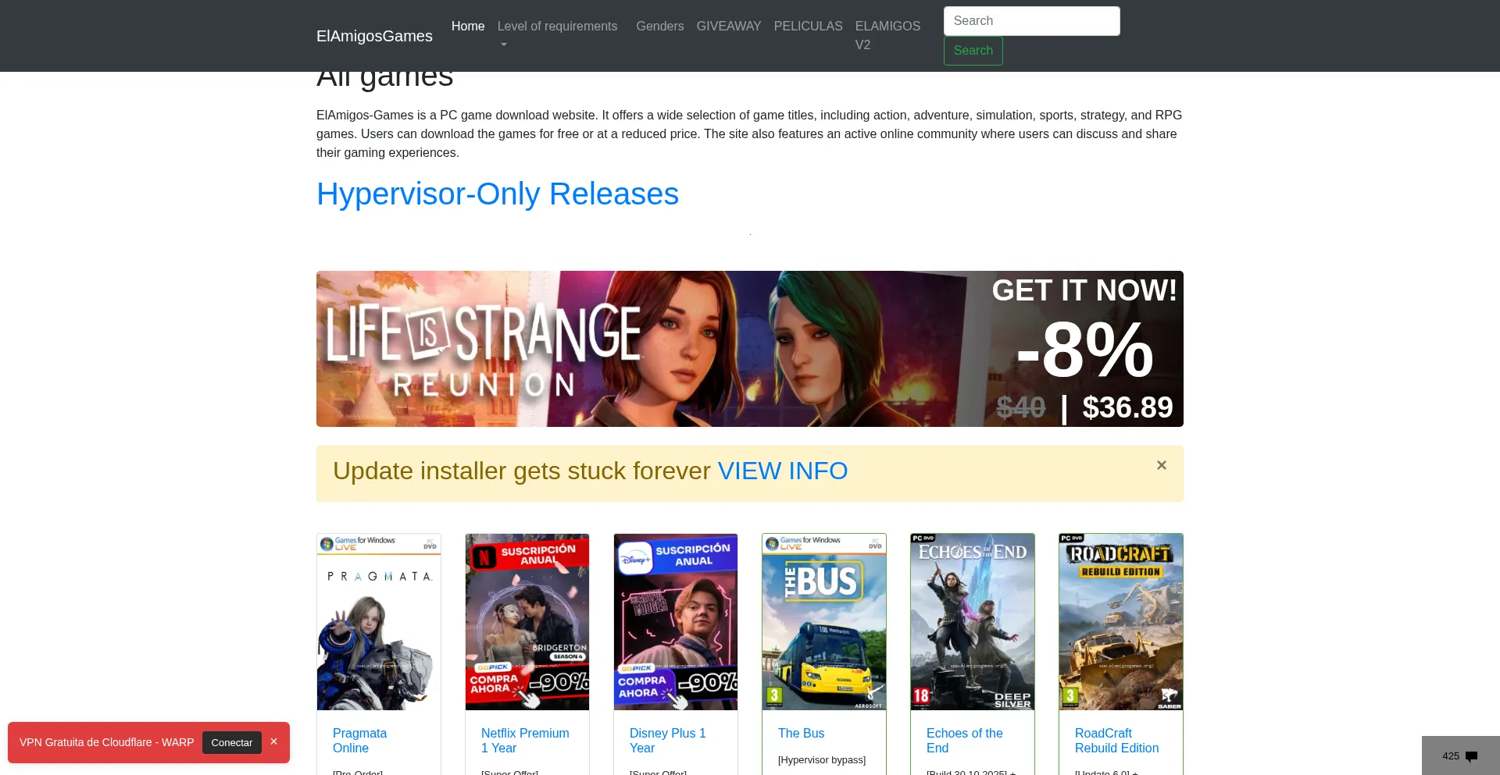1500x775 pixels.
Task: Open the Disney Plus 1 Year link
Action: pos(668,741)
